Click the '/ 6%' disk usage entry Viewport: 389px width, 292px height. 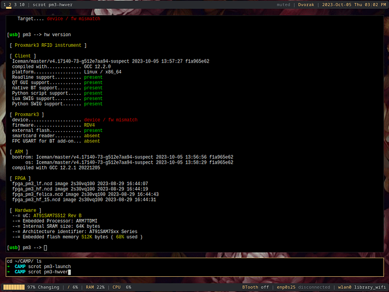pos(72,287)
